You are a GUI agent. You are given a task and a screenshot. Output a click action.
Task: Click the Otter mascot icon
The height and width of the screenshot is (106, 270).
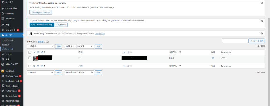click(x=31, y=33)
